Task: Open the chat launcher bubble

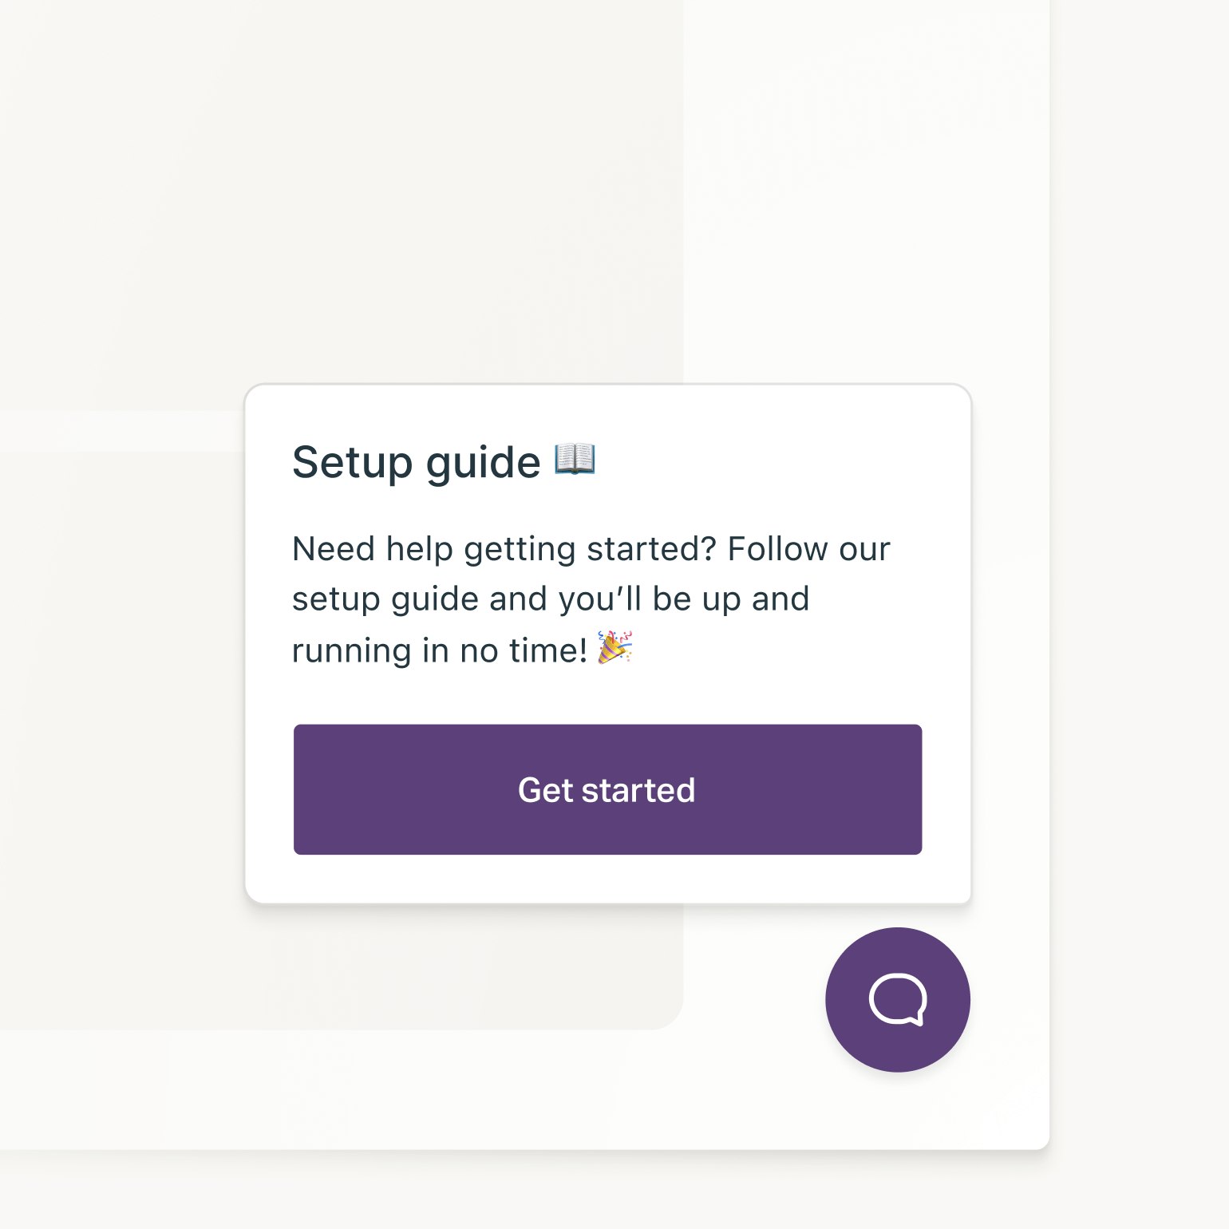Action: click(x=898, y=999)
